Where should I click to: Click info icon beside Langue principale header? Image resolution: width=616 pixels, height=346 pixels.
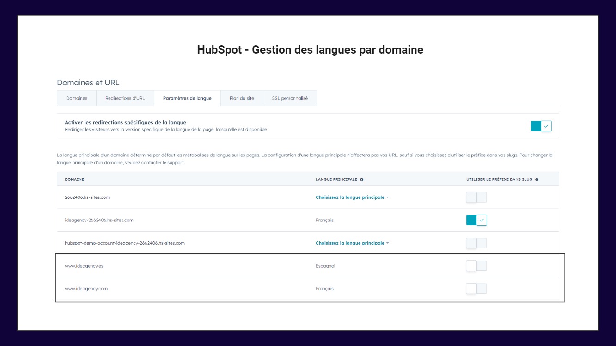point(361,179)
